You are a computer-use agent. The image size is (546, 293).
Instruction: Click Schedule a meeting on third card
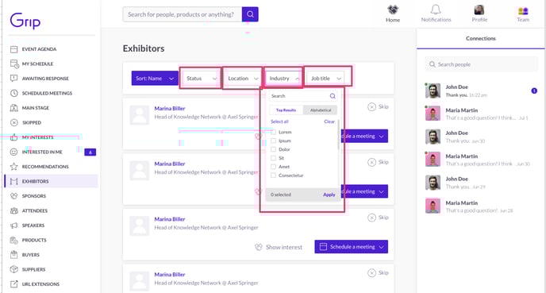coord(351,247)
